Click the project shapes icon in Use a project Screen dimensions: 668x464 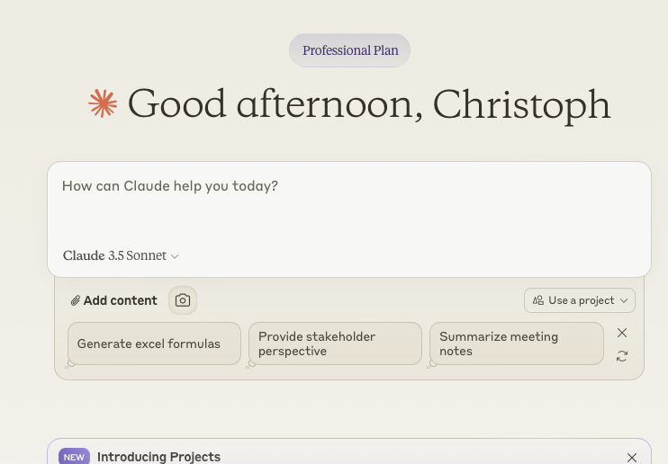pos(538,300)
